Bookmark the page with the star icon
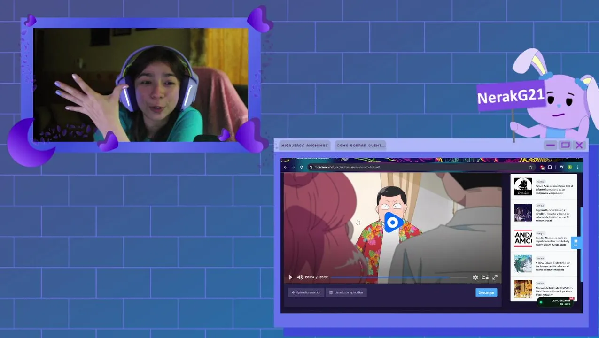Image resolution: width=599 pixels, height=338 pixels. 531,167
